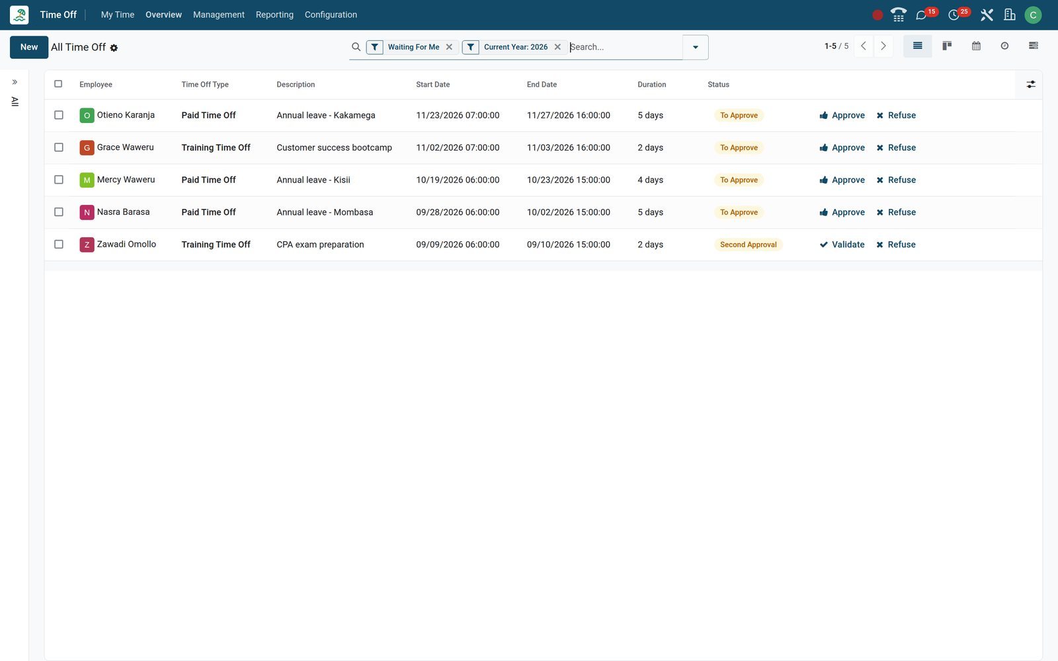Select all rows with header checkbox
The height and width of the screenshot is (661, 1058).
coord(58,84)
